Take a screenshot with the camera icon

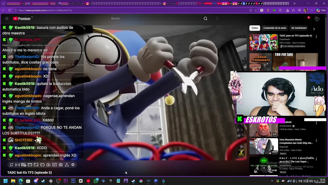[x=60, y=165]
